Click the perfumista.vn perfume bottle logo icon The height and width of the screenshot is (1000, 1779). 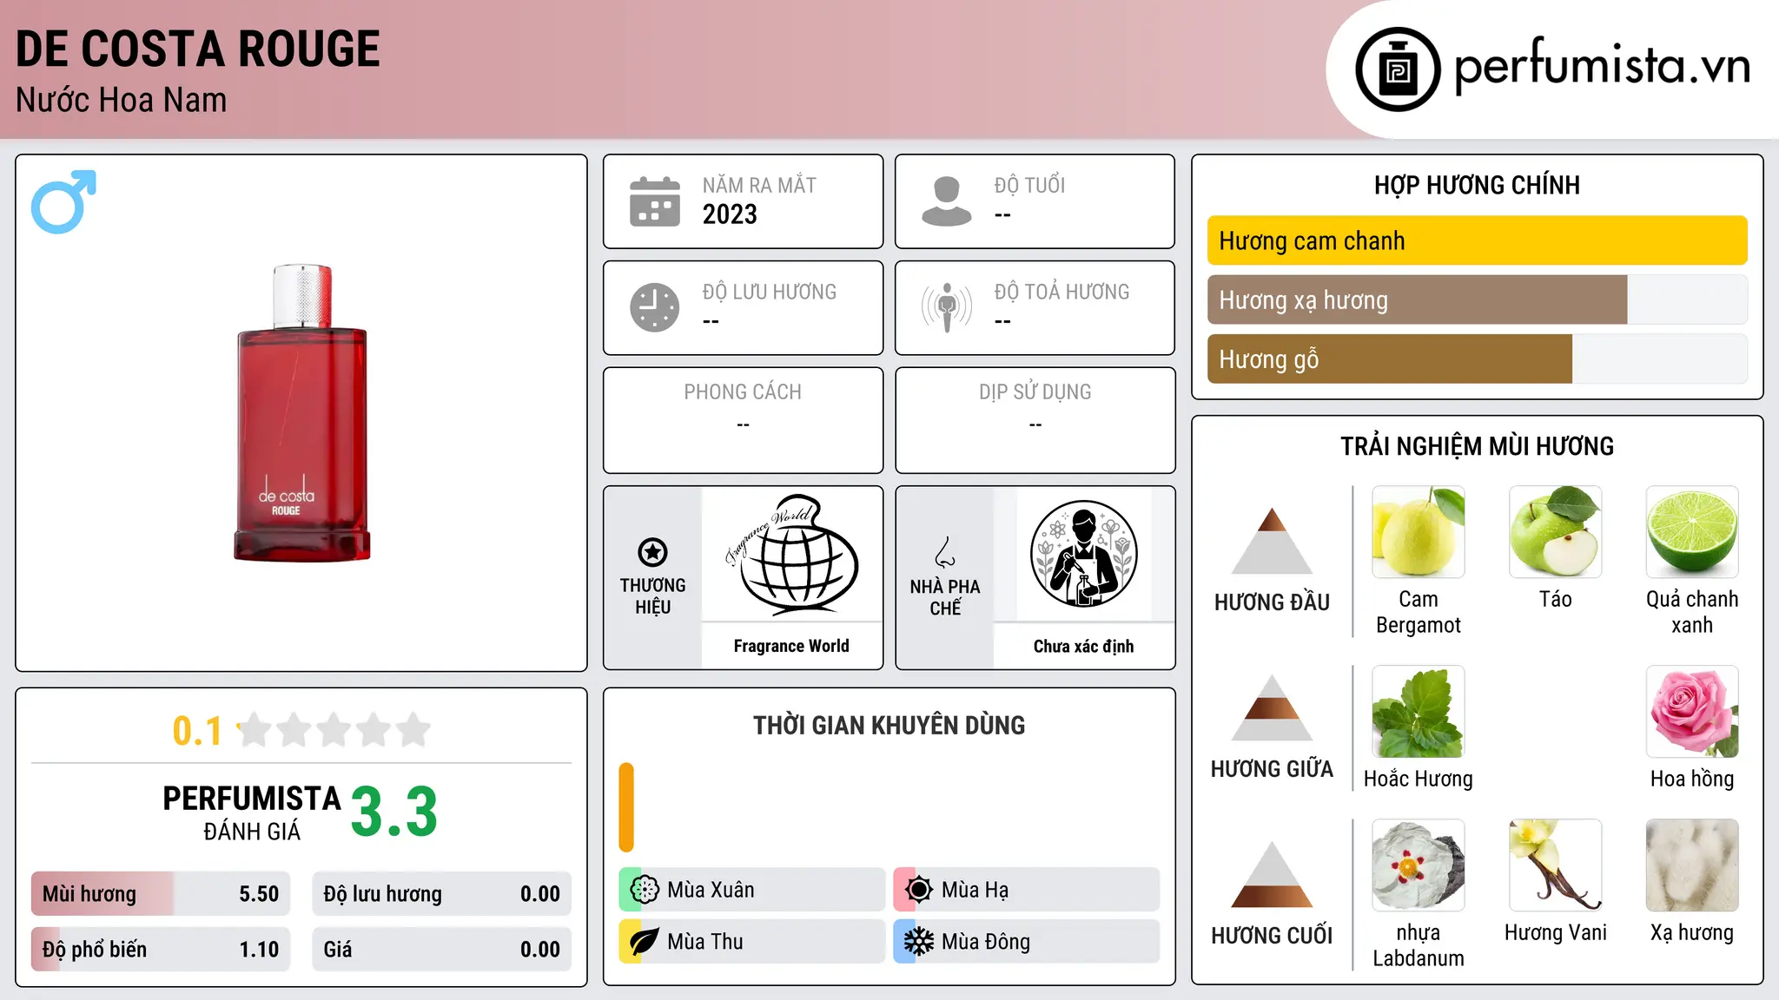point(1398,69)
